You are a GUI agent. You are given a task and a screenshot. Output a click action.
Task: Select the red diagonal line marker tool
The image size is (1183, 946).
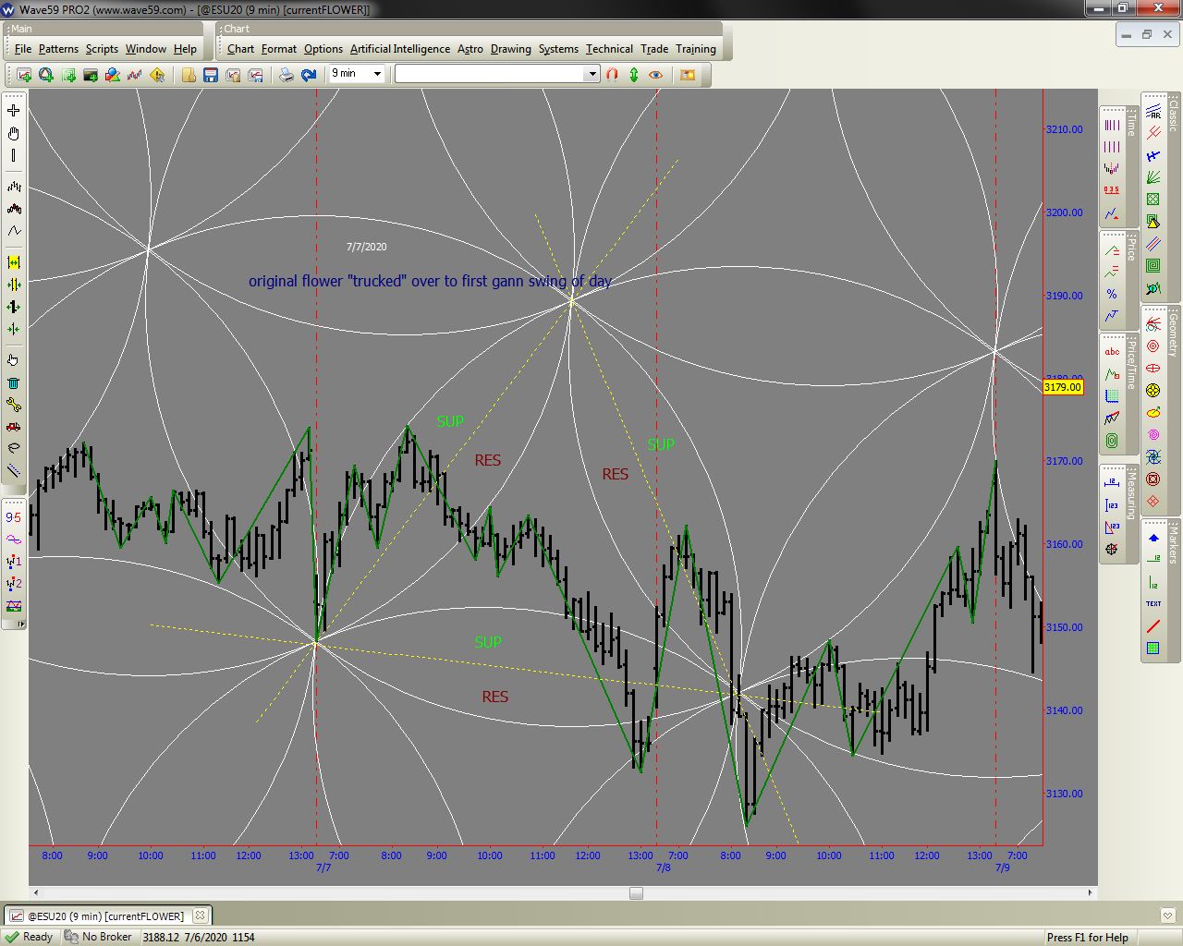pyautogui.click(x=1153, y=626)
